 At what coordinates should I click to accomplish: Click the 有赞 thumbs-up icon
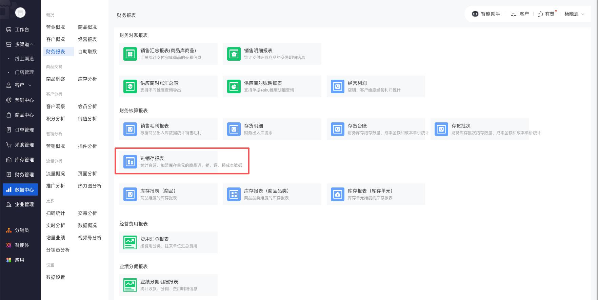click(x=540, y=14)
